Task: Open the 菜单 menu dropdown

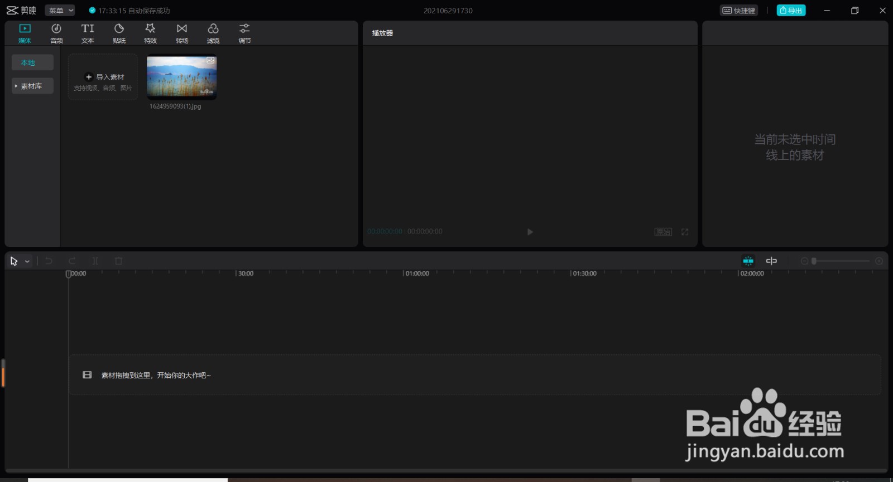Action: click(x=60, y=11)
